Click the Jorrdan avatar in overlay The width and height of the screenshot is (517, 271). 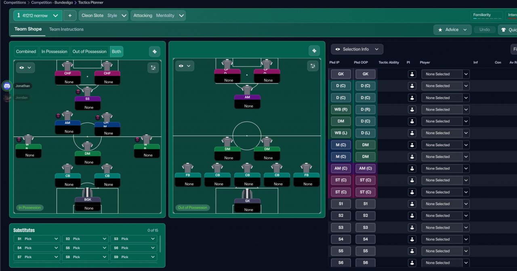click(7, 98)
